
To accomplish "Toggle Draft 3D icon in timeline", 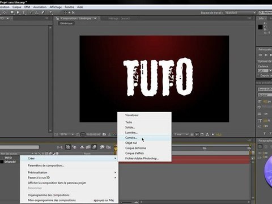I will click(74, 147).
